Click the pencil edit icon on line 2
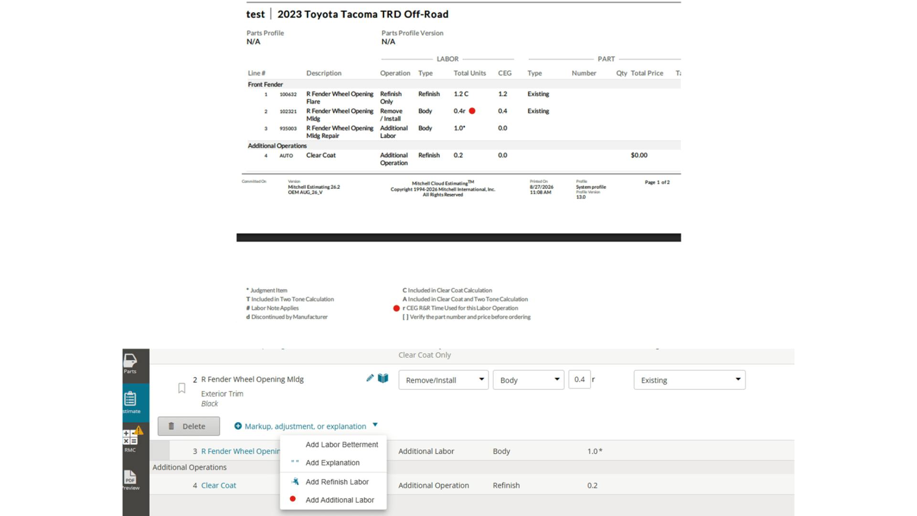Screen dimensions: 917x516 tap(370, 378)
